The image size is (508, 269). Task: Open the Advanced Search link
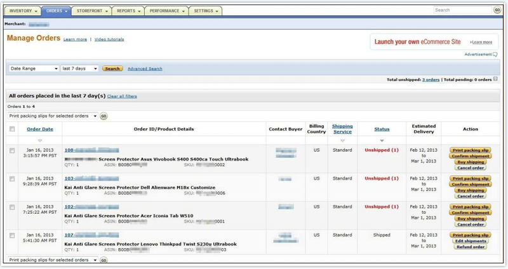coord(145,69)
